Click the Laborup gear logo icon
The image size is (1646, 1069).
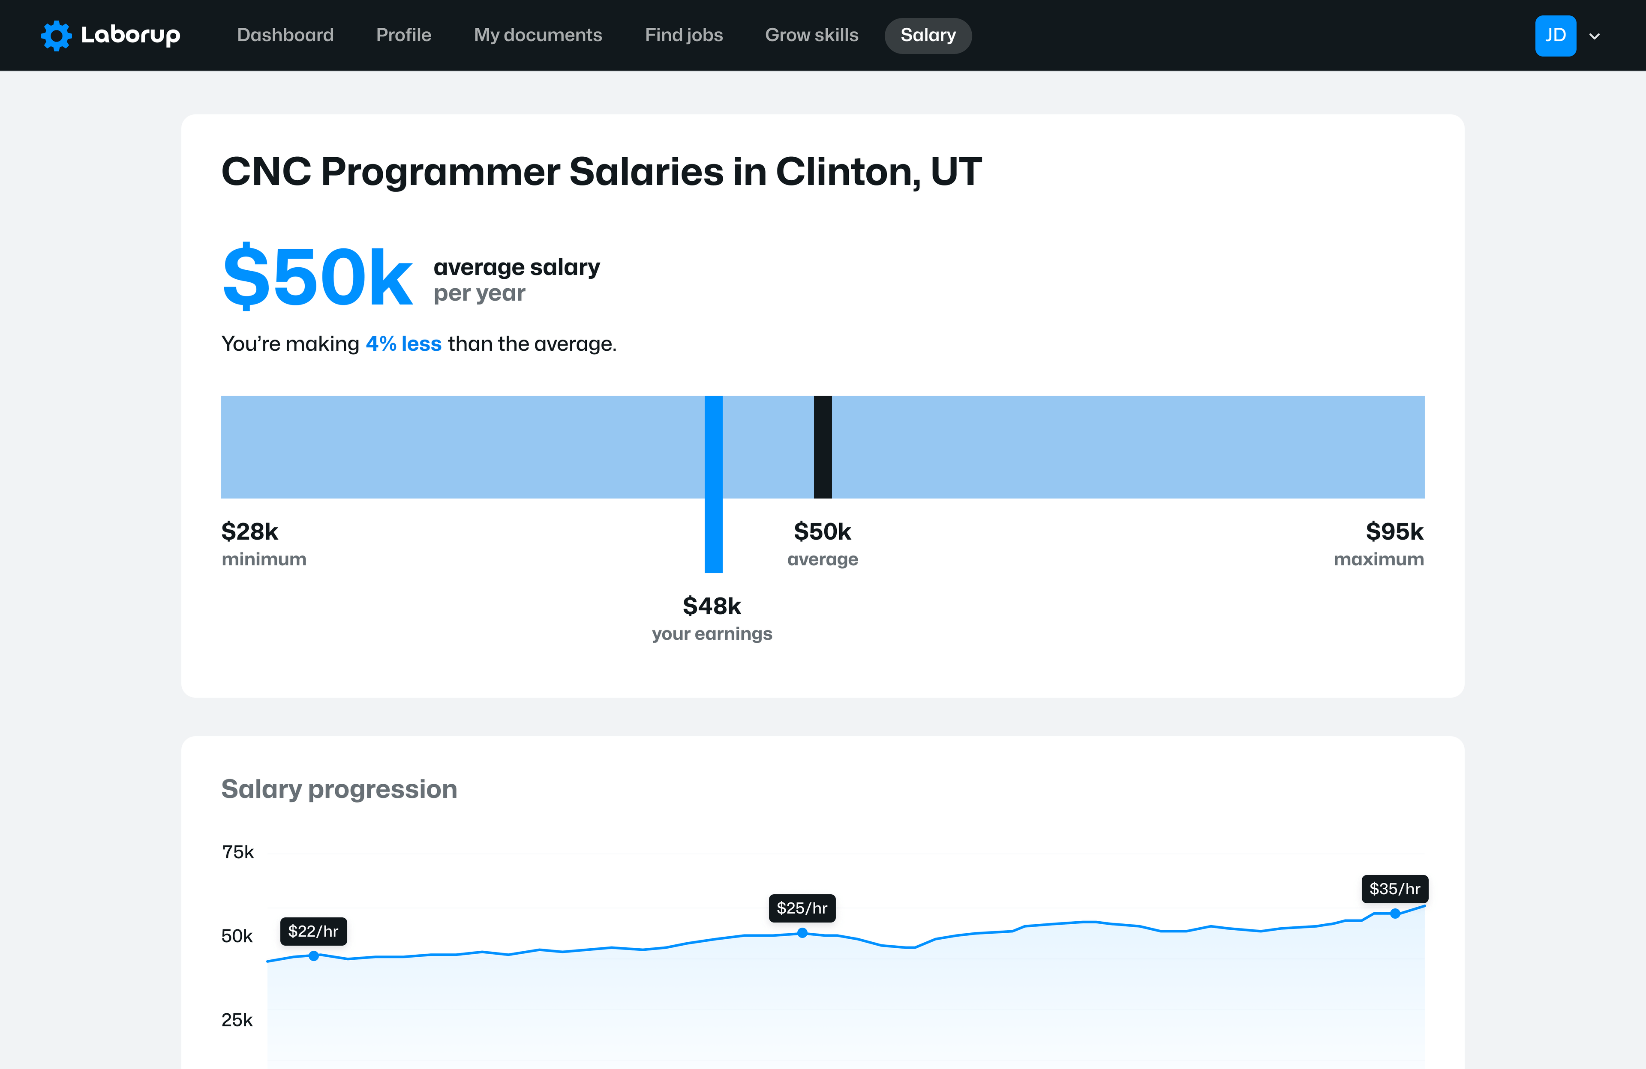point(56,35)
